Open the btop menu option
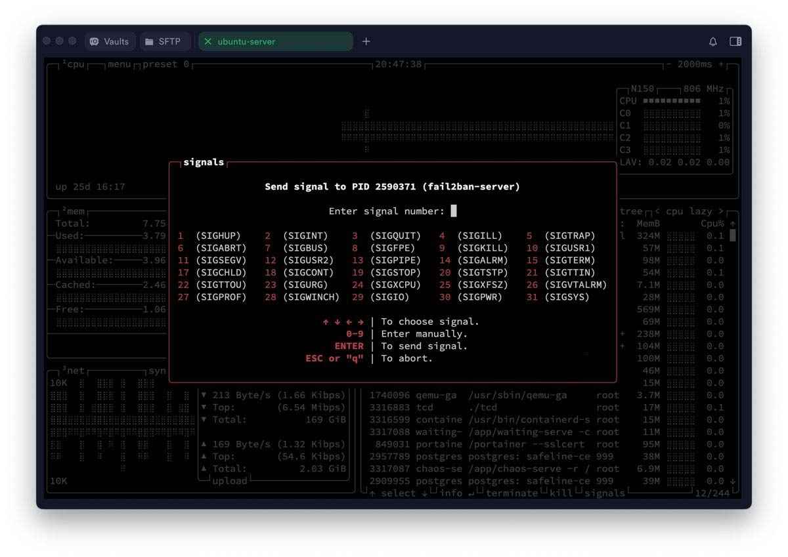Image resolution: width=788 pixels, height=557 pixels. [119, 64]
